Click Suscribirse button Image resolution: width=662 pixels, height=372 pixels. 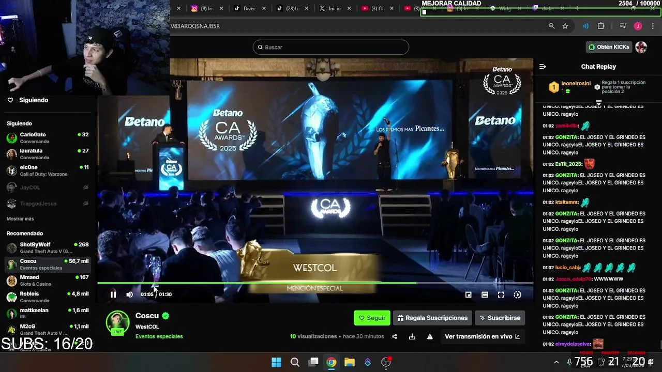coord(500,318)
